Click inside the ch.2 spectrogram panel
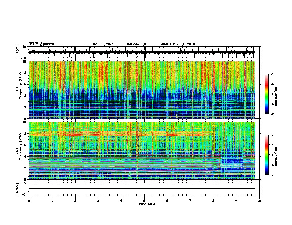292x225 pixels. [x=142, y=151]
